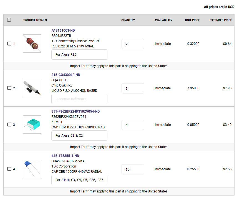Edit the 'For Alesis R15' reference field

point(79,55)
